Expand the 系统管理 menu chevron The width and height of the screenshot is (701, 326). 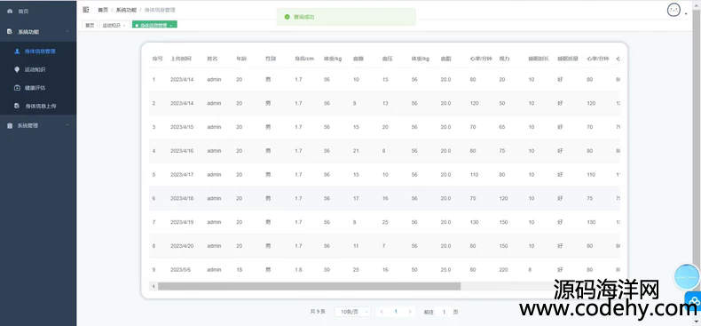[x=67, y=125]
